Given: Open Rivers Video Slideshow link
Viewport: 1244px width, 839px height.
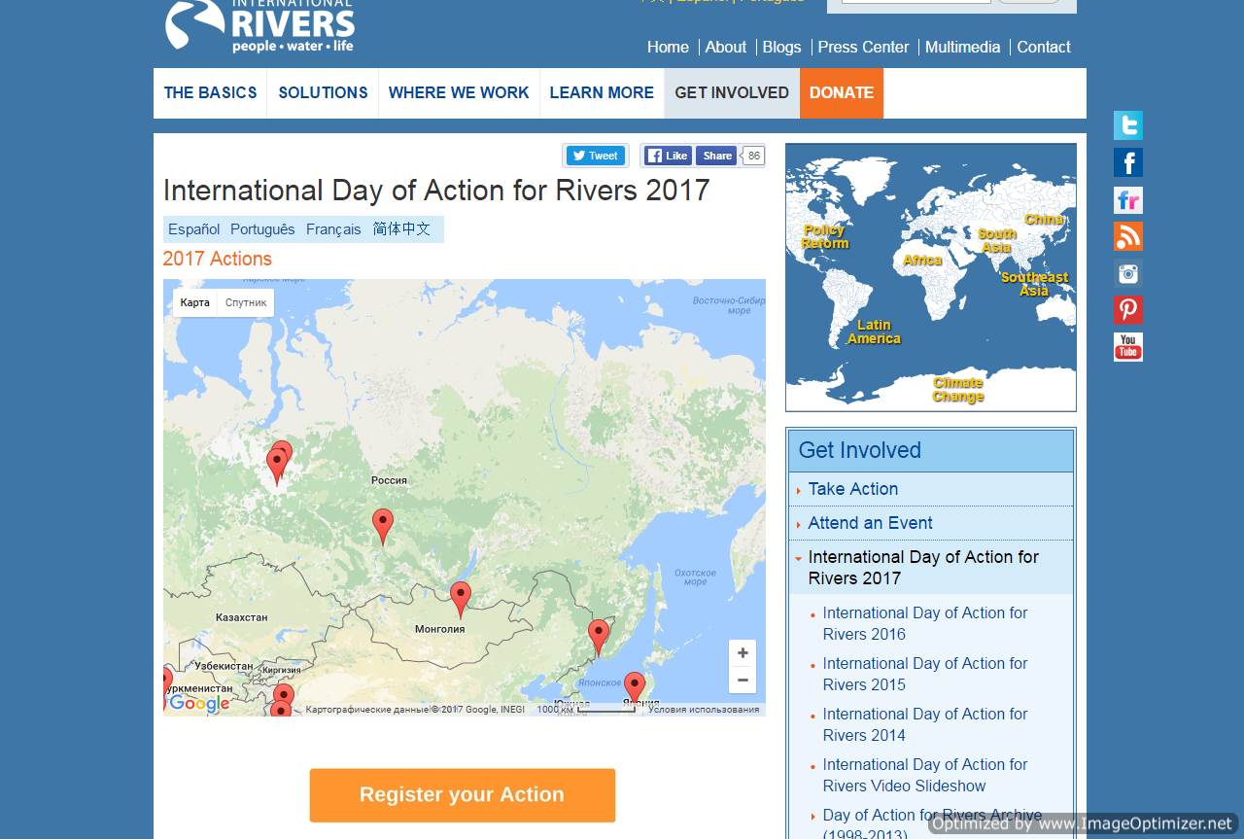Looking at the screenshot, I should (925, 775).
